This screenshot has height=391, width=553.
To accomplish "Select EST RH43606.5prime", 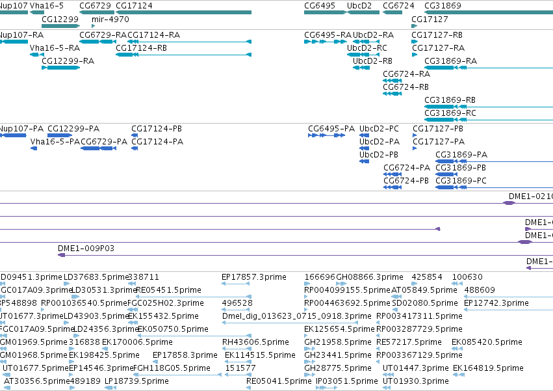I will [x=237, y=349].
